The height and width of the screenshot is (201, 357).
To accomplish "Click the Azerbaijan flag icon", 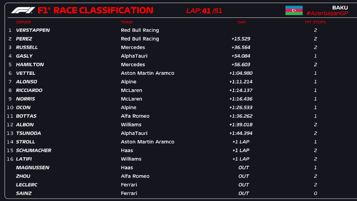I will pyautogui.click(x=294, y=10).
